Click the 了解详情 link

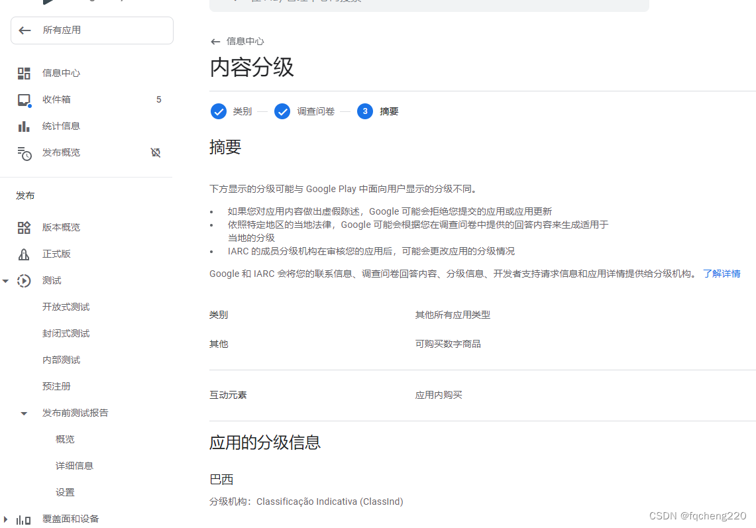click(722, 273)
